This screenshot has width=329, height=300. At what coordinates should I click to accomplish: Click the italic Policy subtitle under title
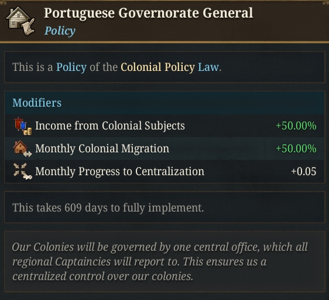coord(60,31)
